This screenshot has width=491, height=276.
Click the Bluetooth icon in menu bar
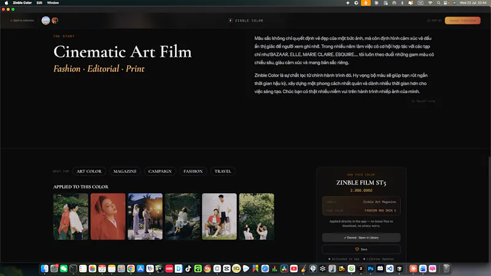pyautogui.click(x=403, y=3)
